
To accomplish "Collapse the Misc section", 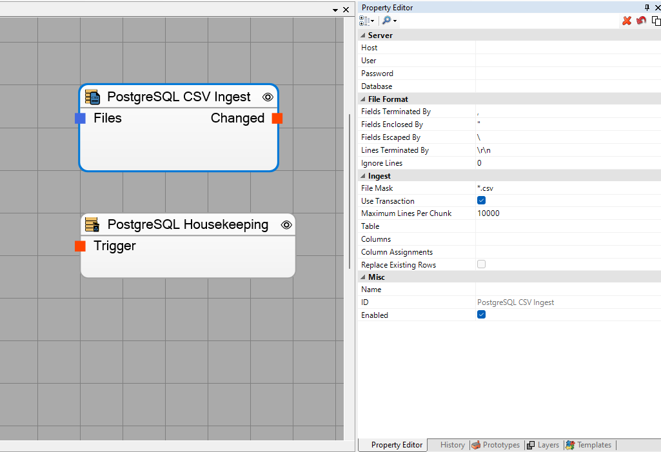I will 363,277.
